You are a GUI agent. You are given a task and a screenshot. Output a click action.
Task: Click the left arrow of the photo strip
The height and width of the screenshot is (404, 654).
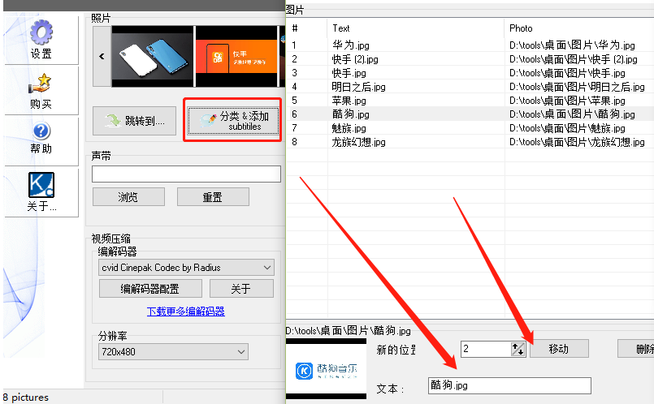102,56
